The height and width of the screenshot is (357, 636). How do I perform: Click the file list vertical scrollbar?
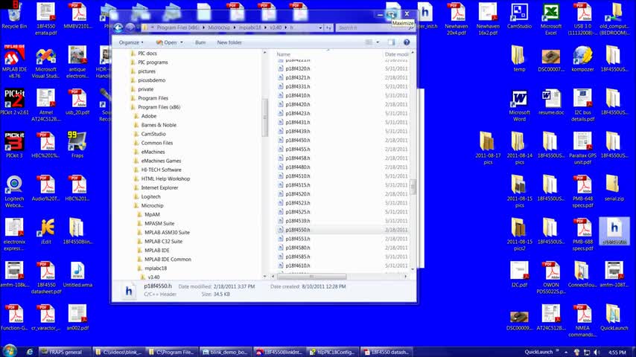(x=413, y=187)
